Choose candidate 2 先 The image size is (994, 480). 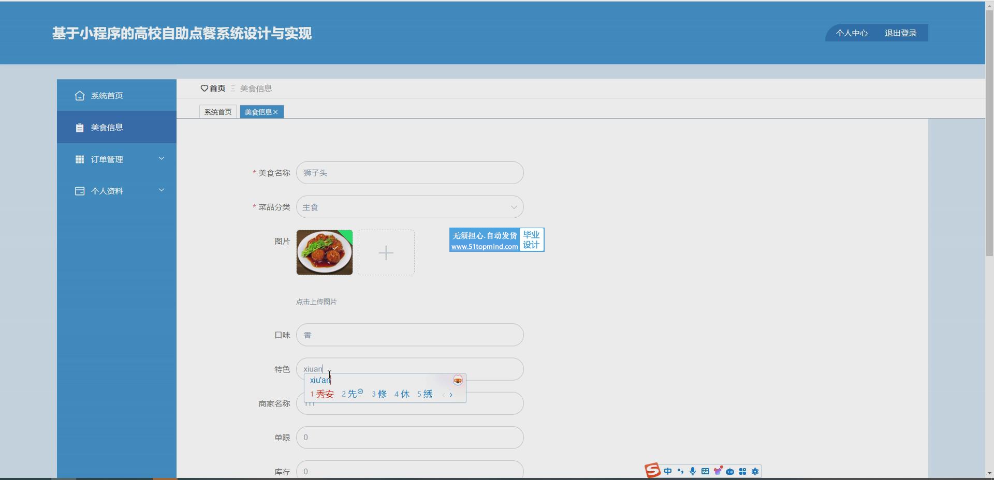(352, 394)
